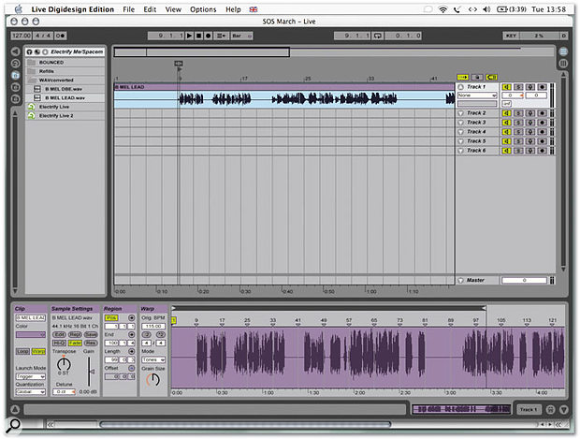Viewport: 580px width, 439px height.
Task: Unfold the Master track lane
Action: pyautogui.click(x=461, y=280)
